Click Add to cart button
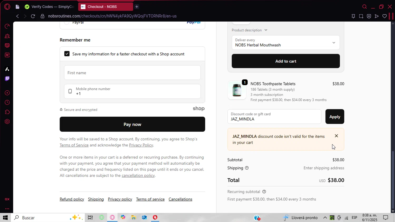The width and height of the screenshot is (395, 222). tap(286, 61)
